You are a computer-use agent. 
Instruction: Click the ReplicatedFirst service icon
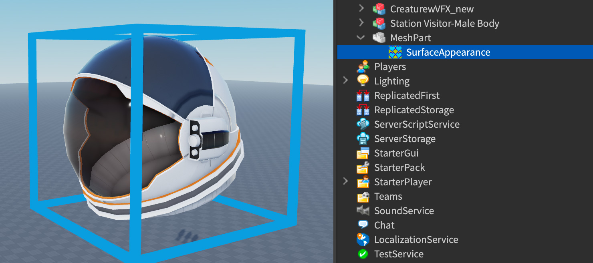coord(363,95)
